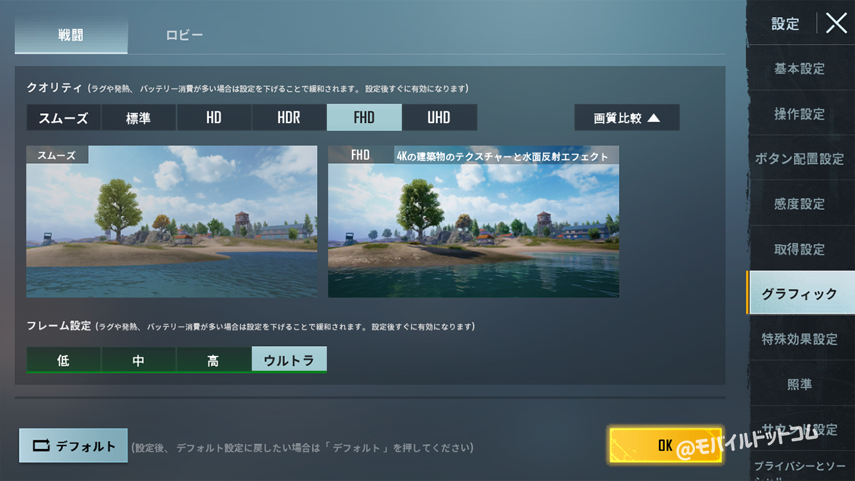Image resolution: width=855 pixels, height=481 pixels.
Task: Select スムーズ graphics quality
Action: (x=63, y=118)
